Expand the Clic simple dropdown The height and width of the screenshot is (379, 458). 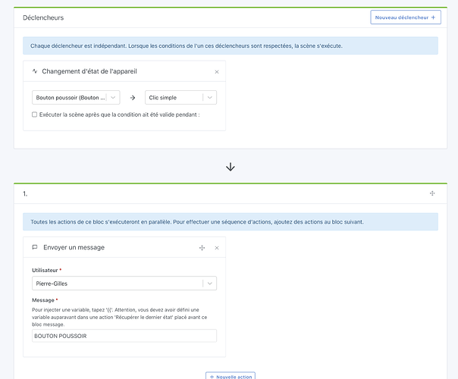pos(180,97)
